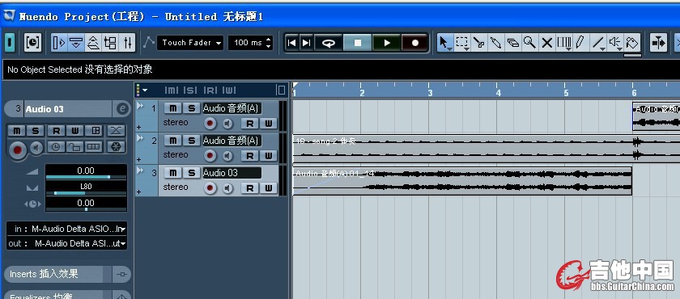Click the automation curve icon

[x=149, y=42]
